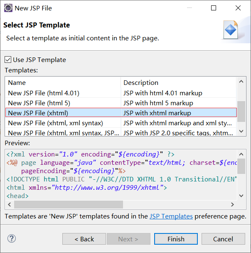Click the preview code text area
The image size is (251, 253).
coord(121,174)
